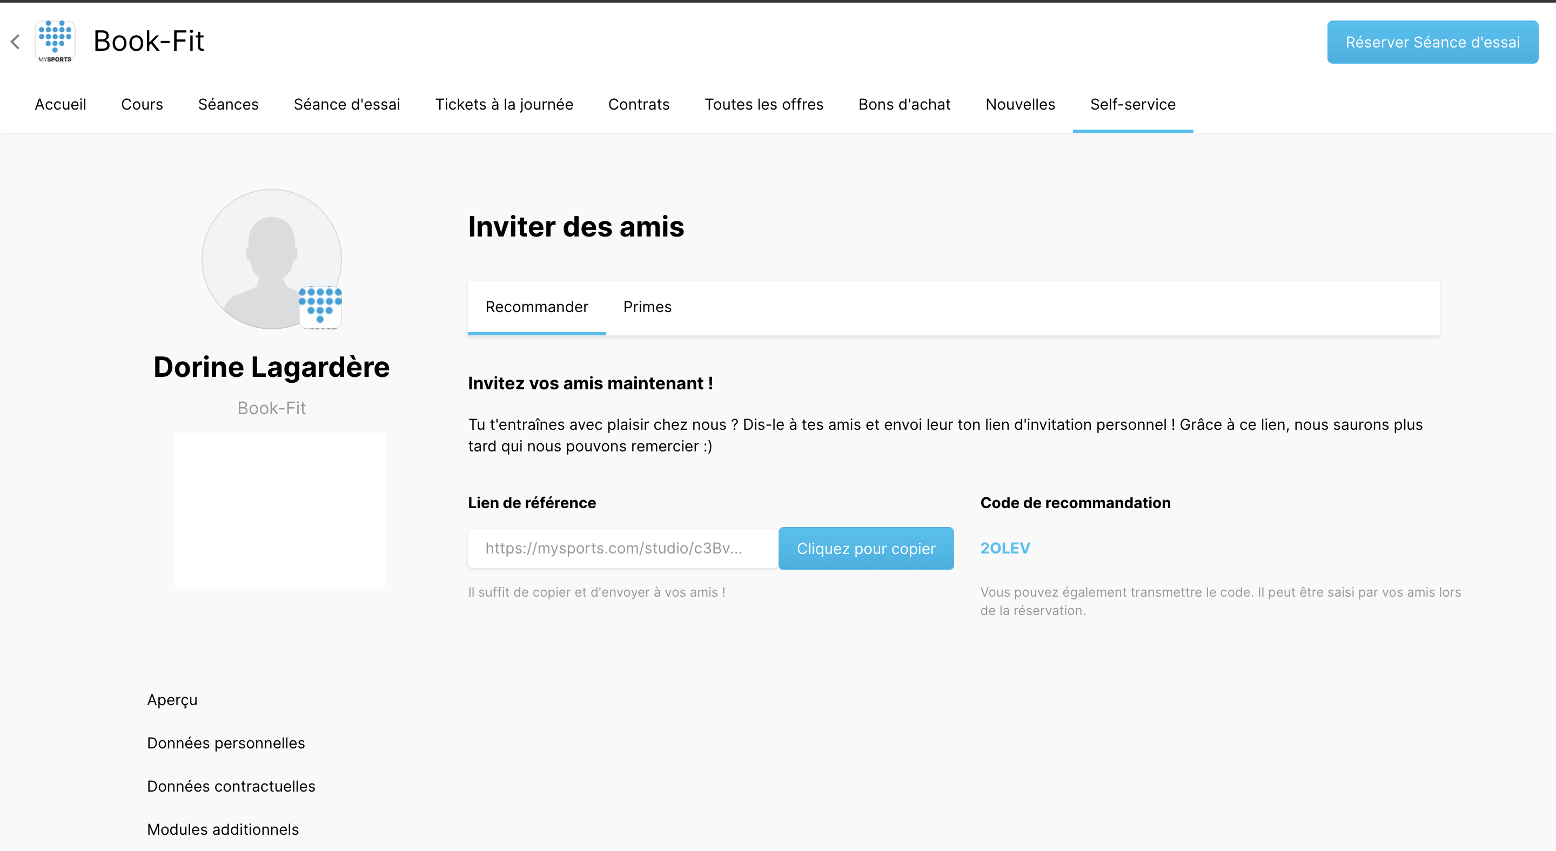Open Aperçu in the sidebar
The height and width of the screenshot is (851, 1556).
172,700
